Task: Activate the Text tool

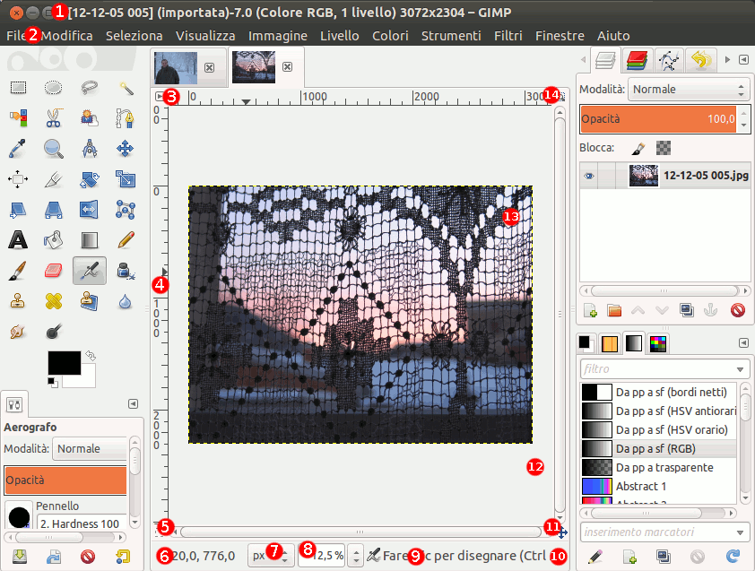Action: pyautogui.click(x=18, y=239)
